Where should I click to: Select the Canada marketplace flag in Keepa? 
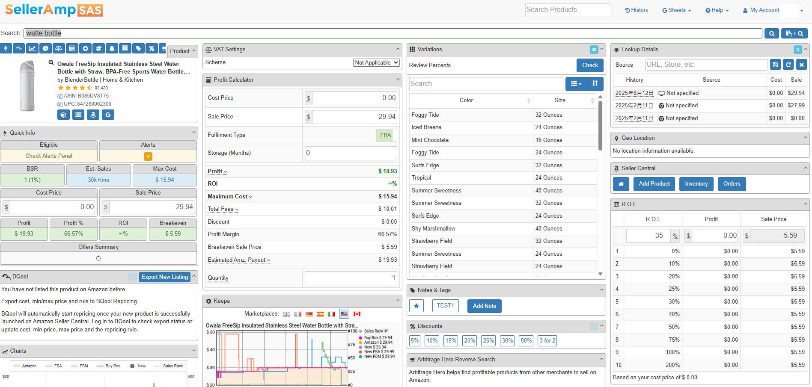357,314
